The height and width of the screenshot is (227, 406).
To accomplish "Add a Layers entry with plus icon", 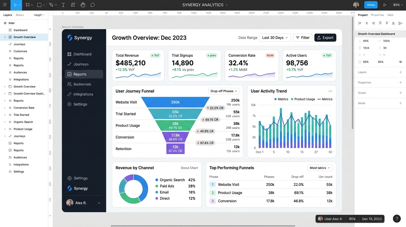I will tap(400, 72).
